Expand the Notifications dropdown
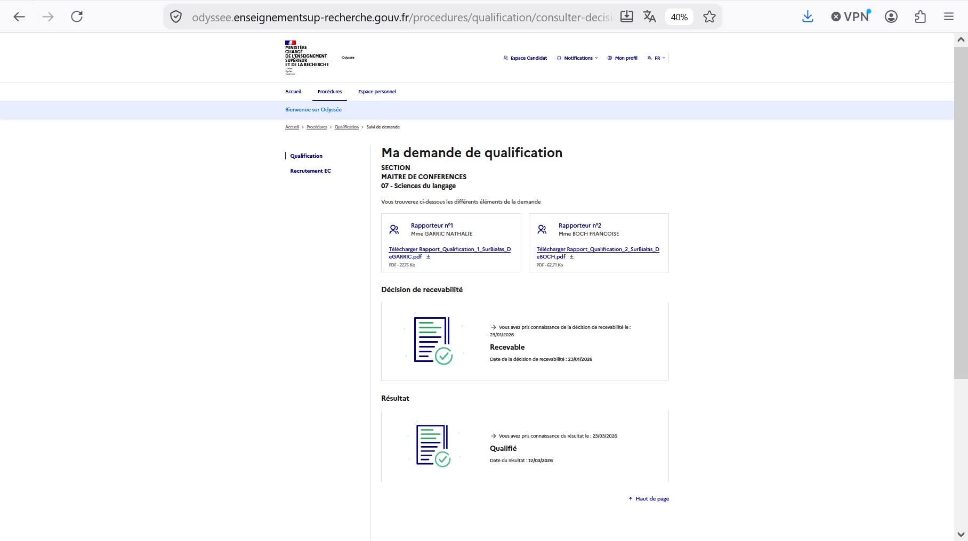 (x=577, y=58)
